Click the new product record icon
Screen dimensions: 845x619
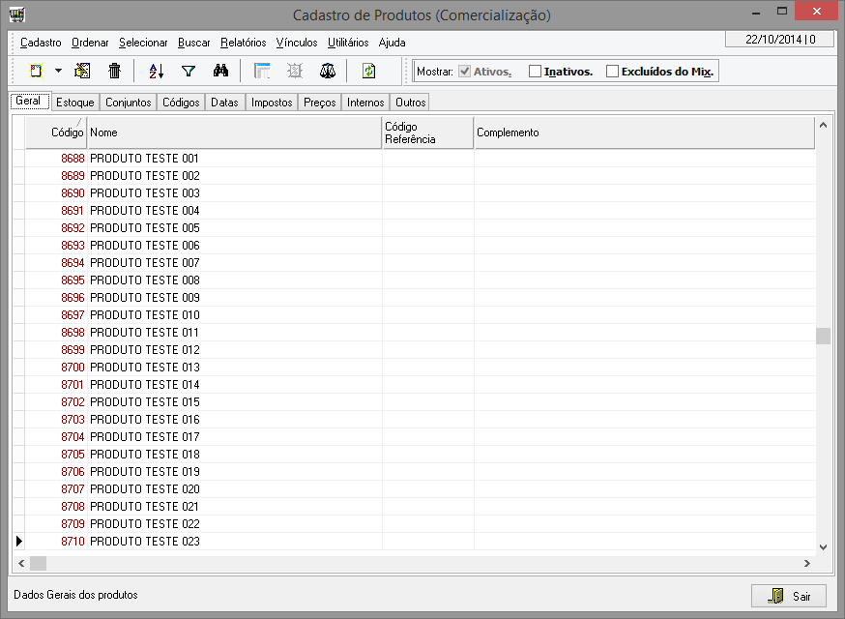pos(36,71)
